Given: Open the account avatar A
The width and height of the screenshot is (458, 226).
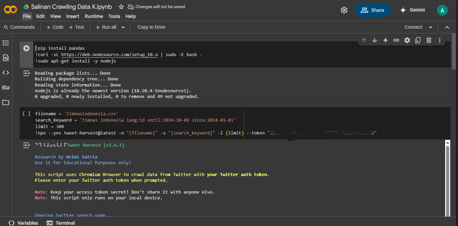Looking at the screenshot, I should point(442,10).
